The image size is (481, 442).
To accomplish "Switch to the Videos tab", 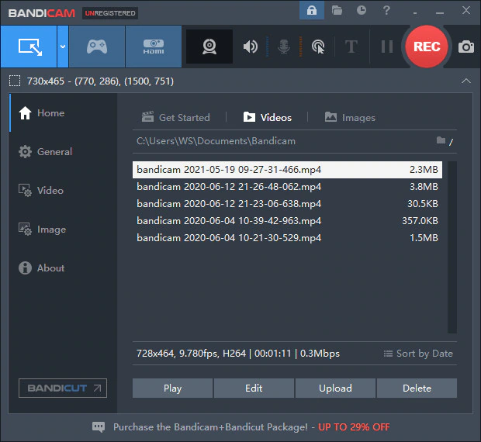I will coord(267,117).
